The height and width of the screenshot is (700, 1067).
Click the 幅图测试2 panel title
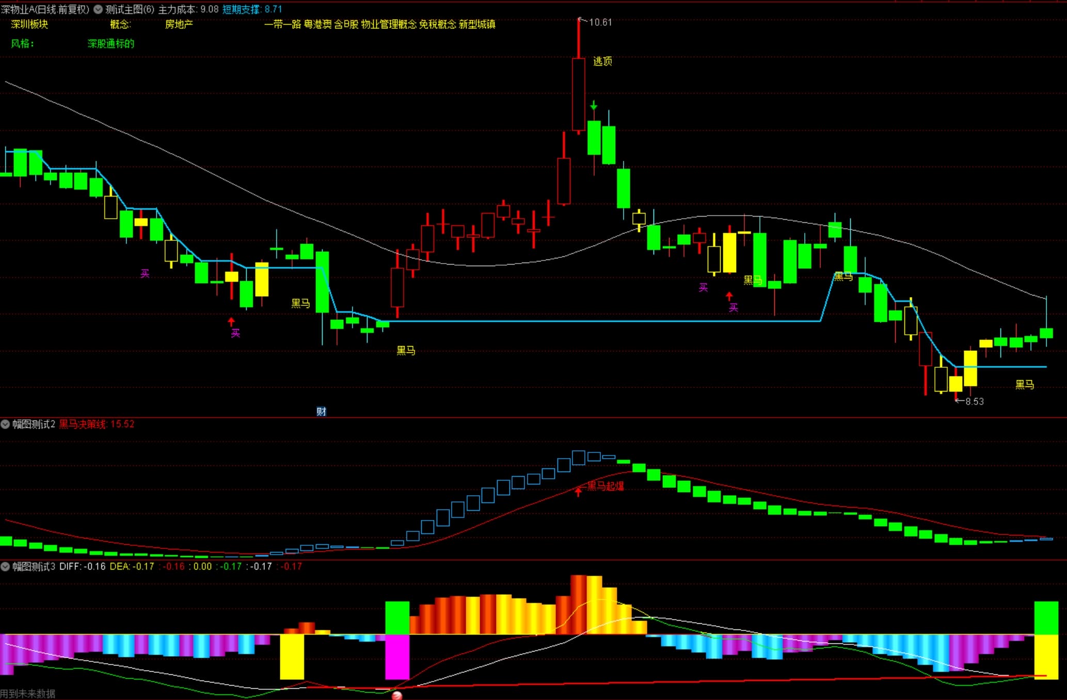click(x=34, y=424)
